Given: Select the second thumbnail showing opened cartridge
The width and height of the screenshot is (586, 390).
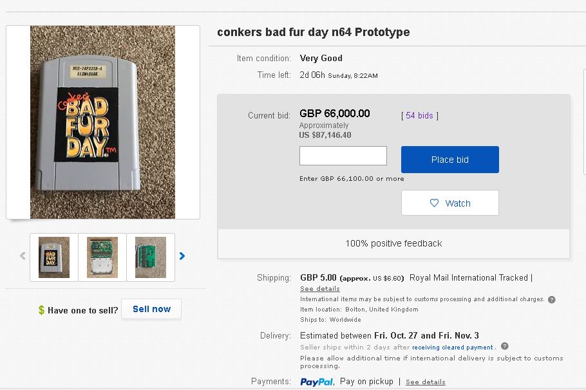Looking at the screenshot, I should pyautogui.click(x=102, y=257).
